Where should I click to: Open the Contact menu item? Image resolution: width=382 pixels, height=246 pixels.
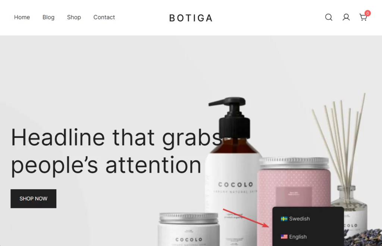[104, 17]
